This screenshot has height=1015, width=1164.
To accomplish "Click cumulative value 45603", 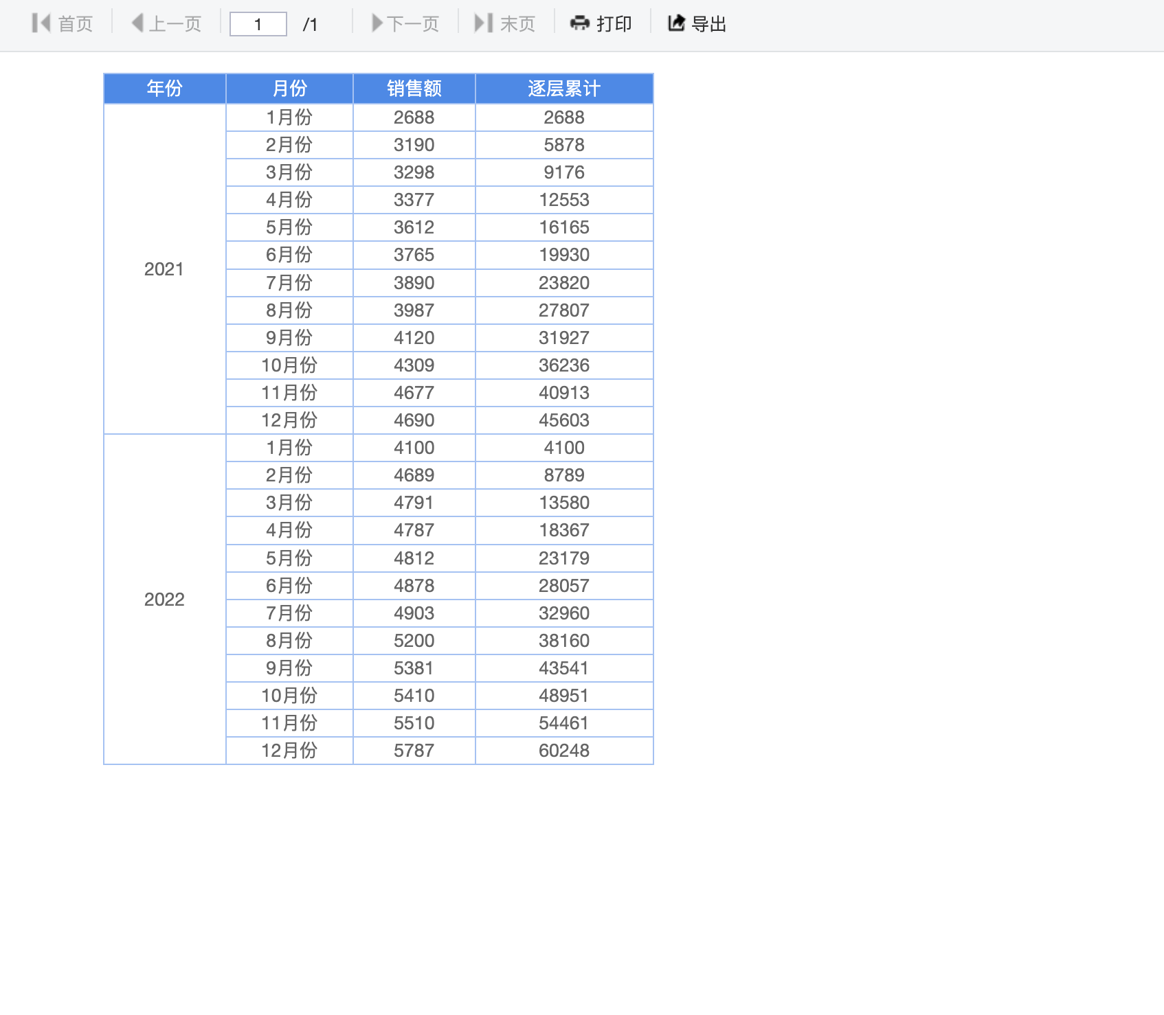I will tap(564, 420).
